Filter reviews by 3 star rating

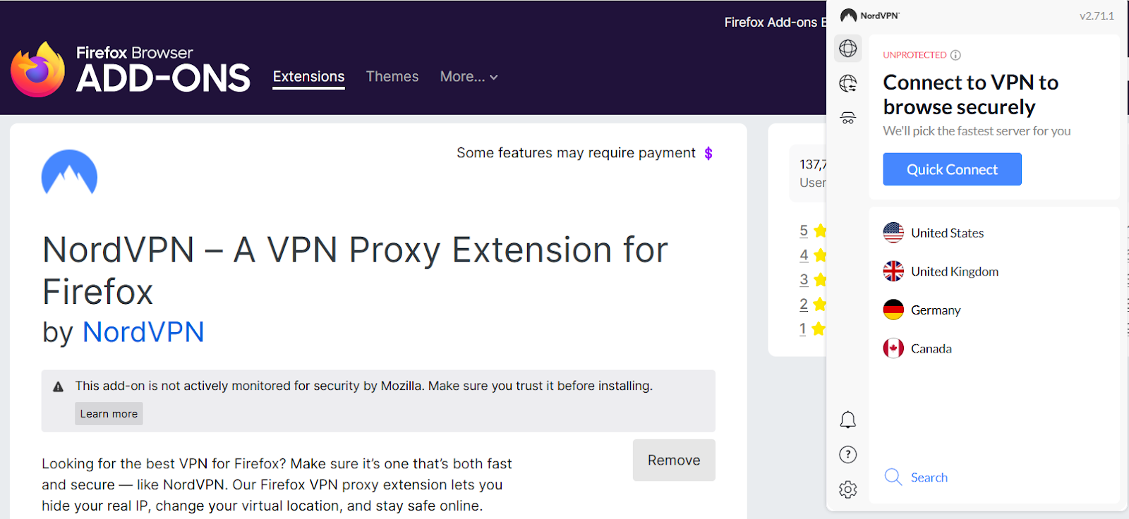(x=813, y=280)
